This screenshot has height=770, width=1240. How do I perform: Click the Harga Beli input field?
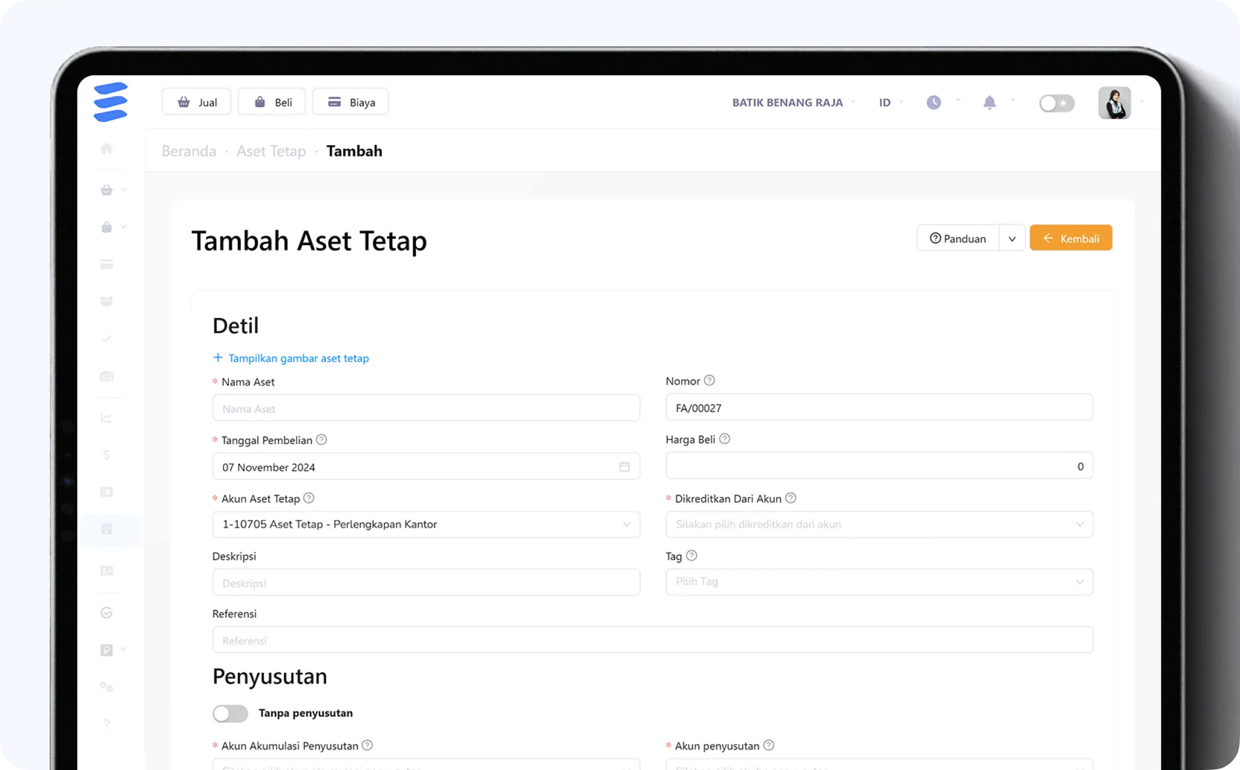point(879,466)
